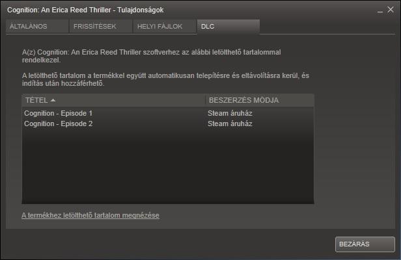Click Steam áruház beside Episode 2
Image resolution: width=401 pixels, height=260 pixels.
click(x=230, y=123)
